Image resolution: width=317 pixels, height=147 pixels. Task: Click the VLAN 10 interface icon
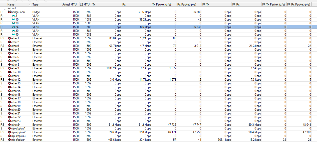[13, 20]
